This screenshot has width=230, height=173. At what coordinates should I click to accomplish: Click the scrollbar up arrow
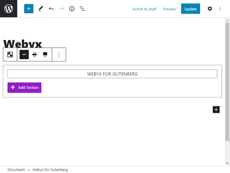[x=227, y=20]
